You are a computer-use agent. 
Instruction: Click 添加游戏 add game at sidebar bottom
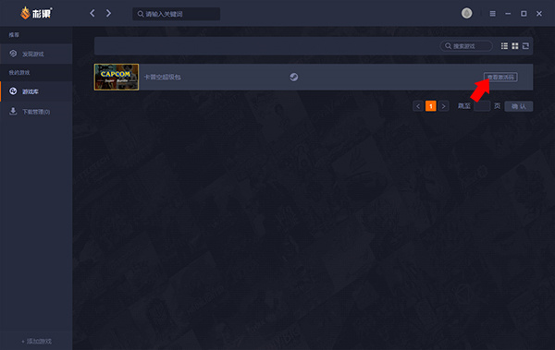[x=36, y=341]
